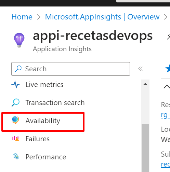This screenshot has width=170, height=172.
Task: Click the sidebar Search input field
Action: point(70,69)
